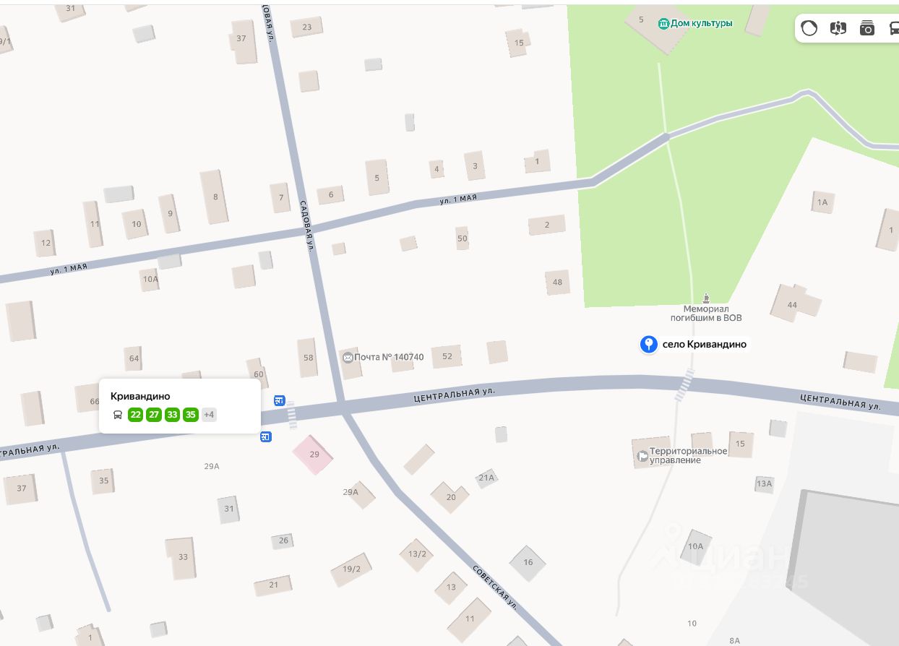899x646 pixels.
Task: Select the Дом культуры place icon
Action: point(663,23)
